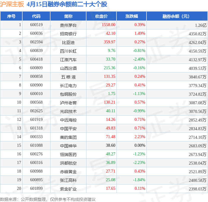Image resolution: width=208 pixels, height=202 pixels.
Task: Click closing price 215.36
Action: click(x=109, y=68)
